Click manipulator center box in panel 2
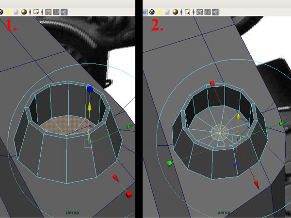The width and height of the screenshot is (291, 218). [x=237, y=140]
